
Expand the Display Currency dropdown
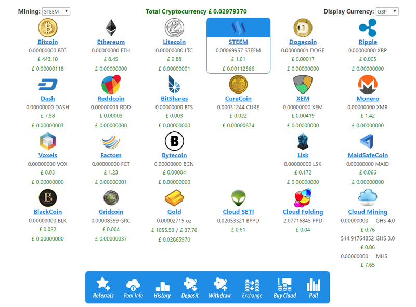[x=387, y=11]
